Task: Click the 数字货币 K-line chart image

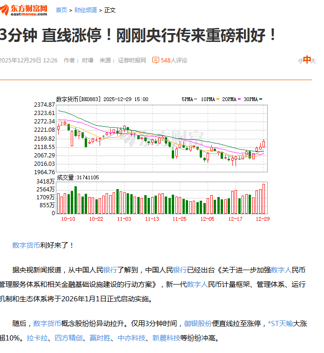Action: pos(152,159)
